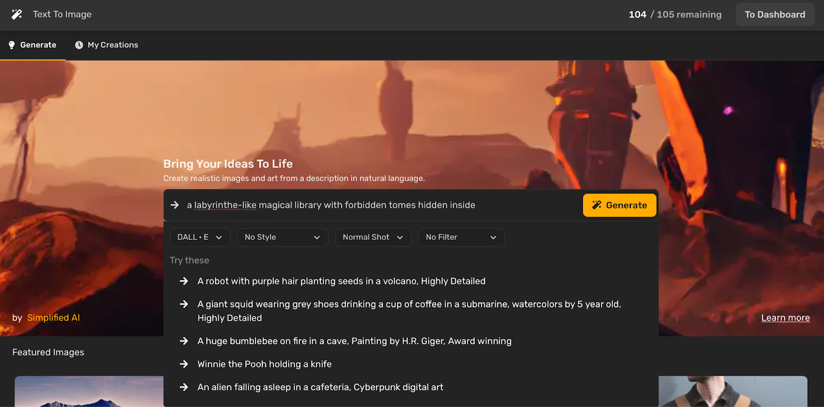Image resolution: width=824 pixels, height=407 pixels.
Task: Click the Try these label
Action: point(190,260)
